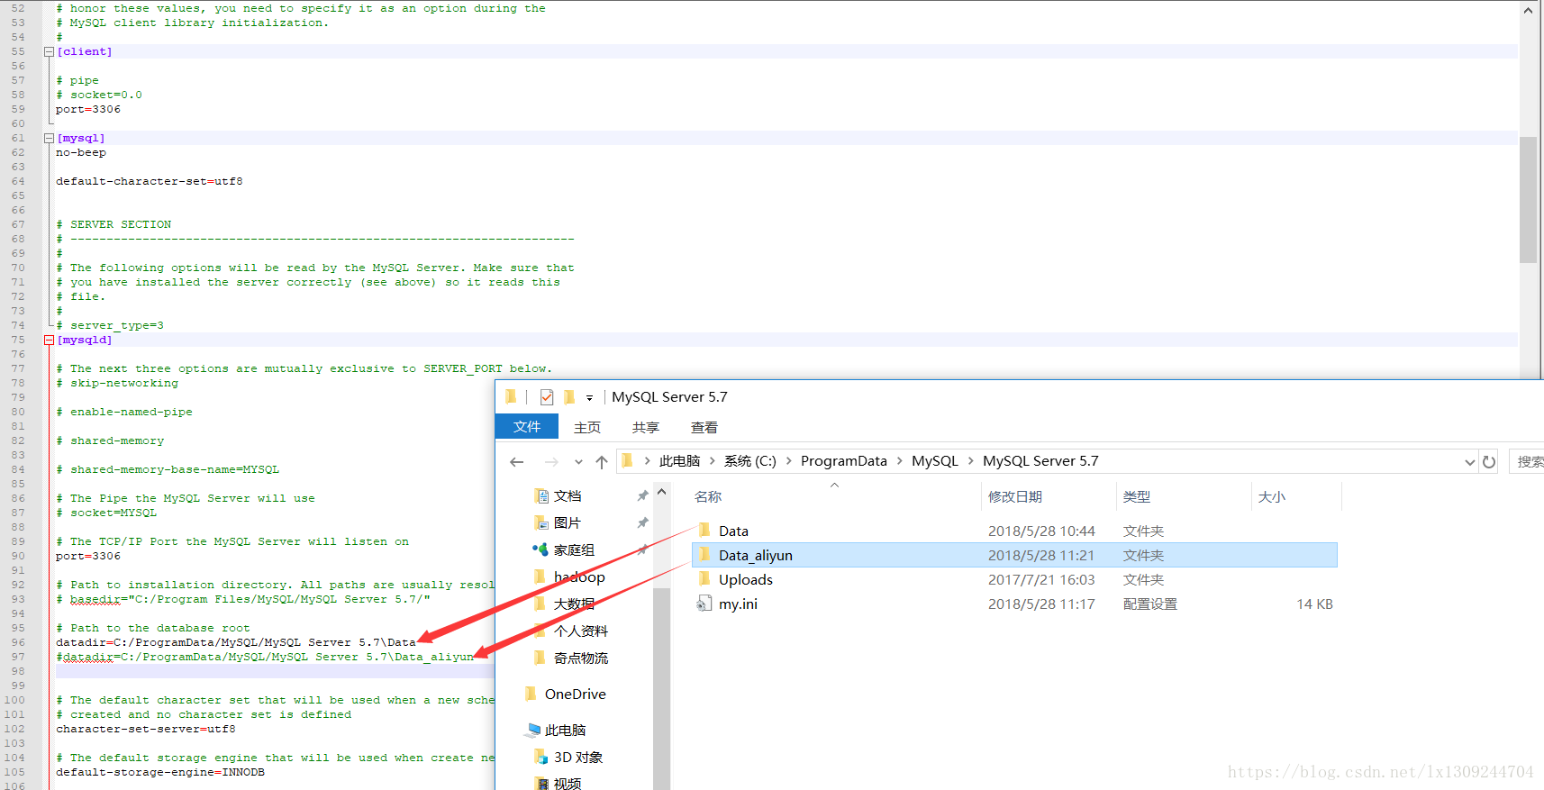Click the default-character-set=utf8 line in editor
The image size is (1544, 790).
[150, 181]
